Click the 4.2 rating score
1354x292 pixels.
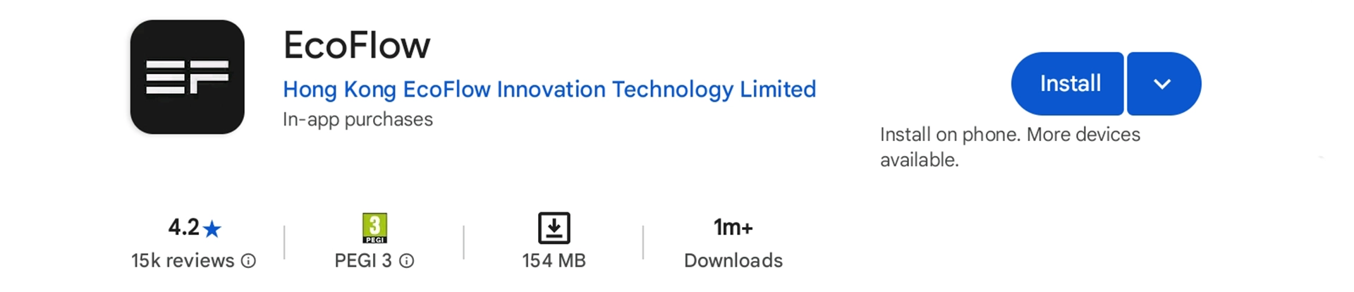[x=183, y=227]
